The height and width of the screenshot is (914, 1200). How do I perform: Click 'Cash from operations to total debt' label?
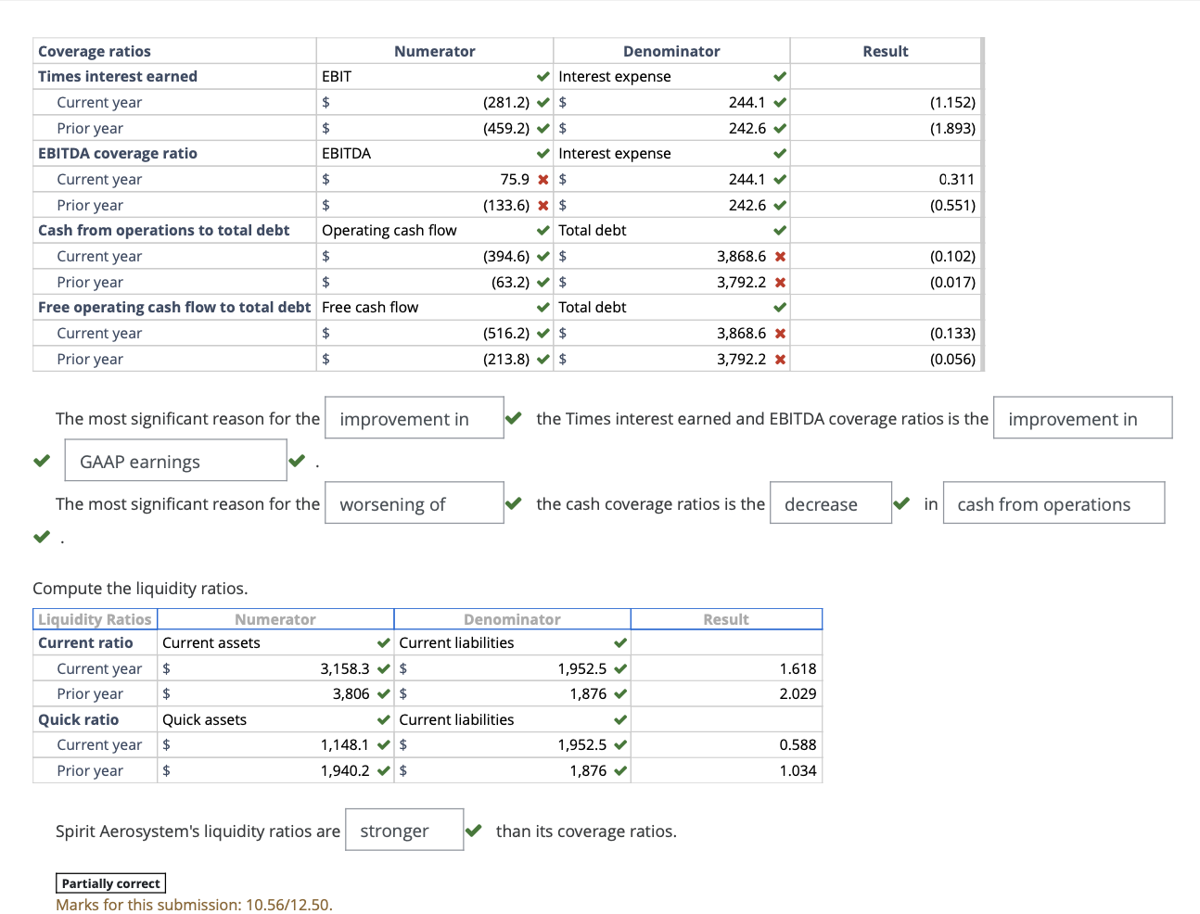pyautogui.click(x=164, y=231)
